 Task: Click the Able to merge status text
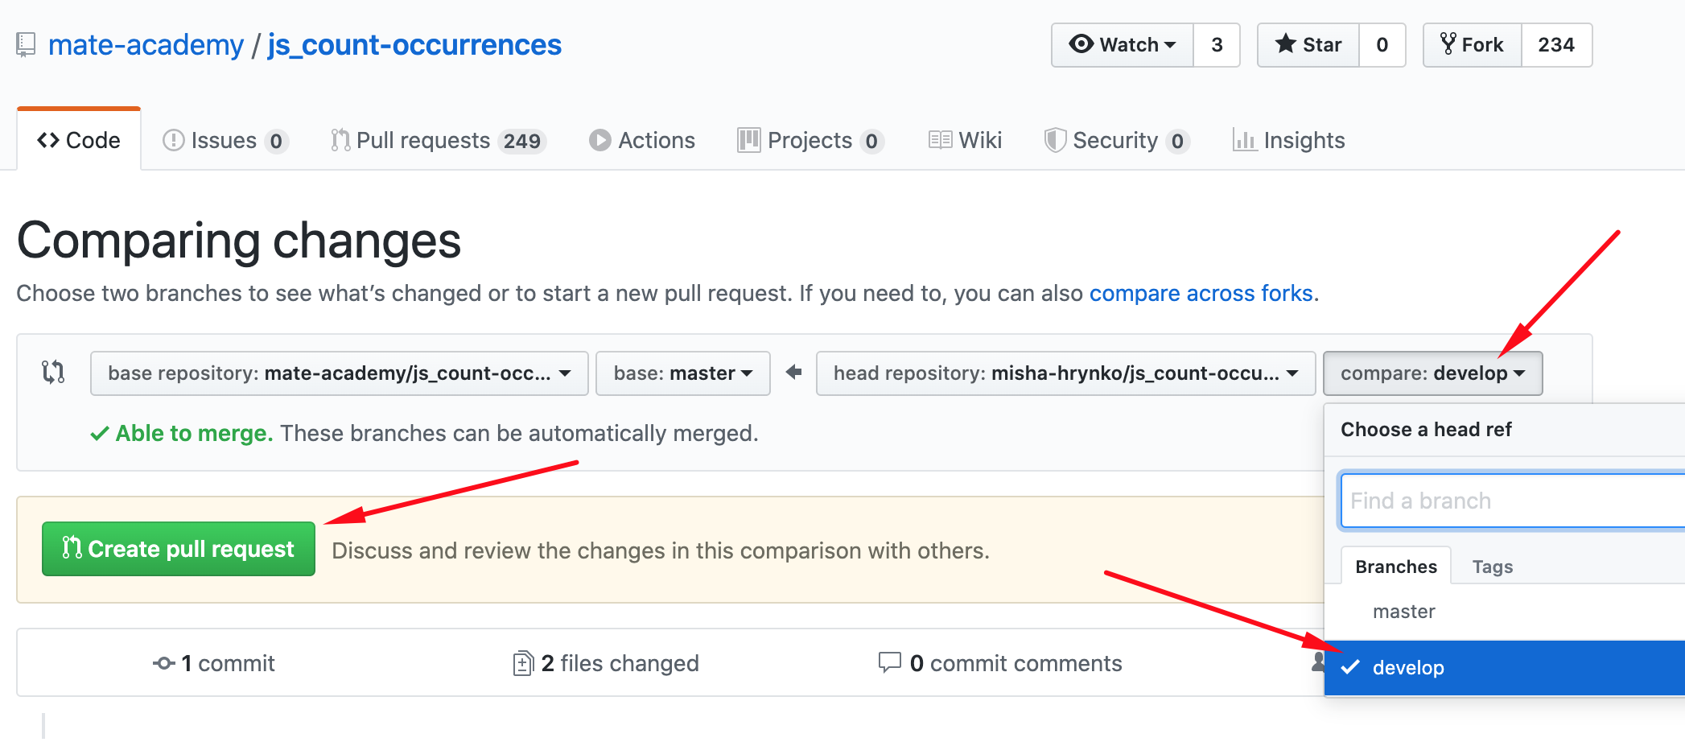(195, 433)
